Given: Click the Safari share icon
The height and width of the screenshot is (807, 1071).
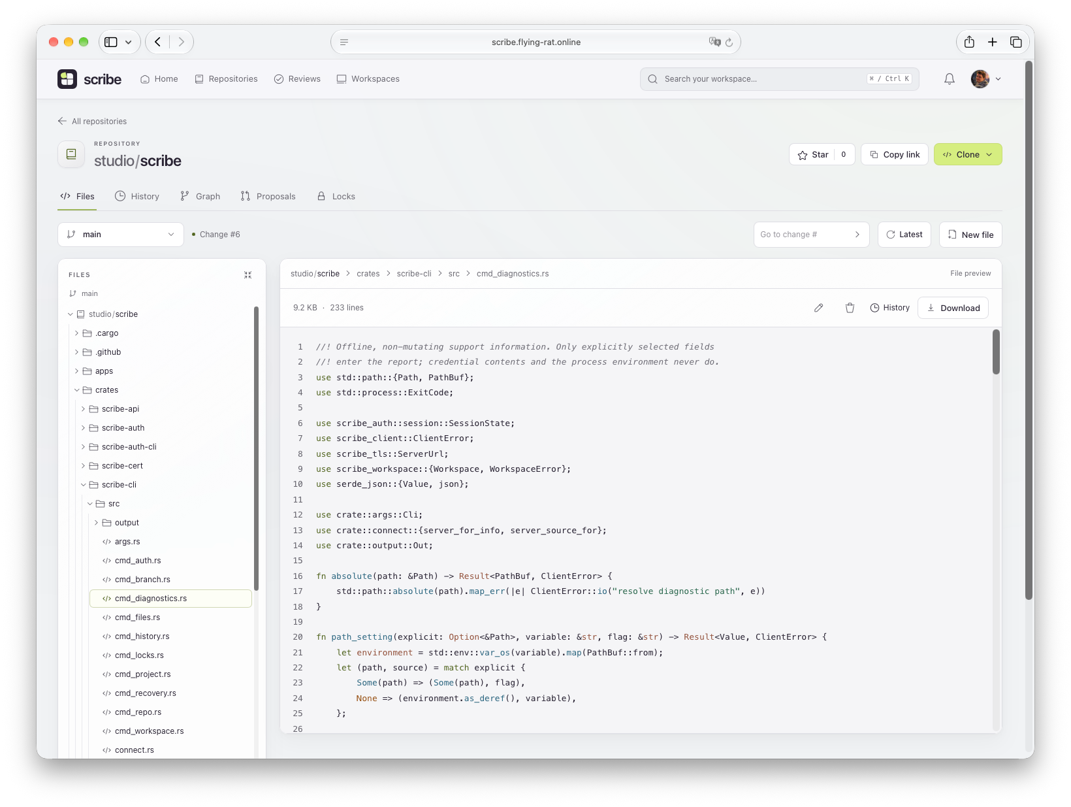Looking at the screenshot, I should click(969, 42).
